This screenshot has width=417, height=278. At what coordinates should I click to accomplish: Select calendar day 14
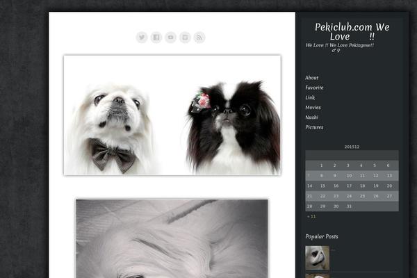click(x=309, y=186)
